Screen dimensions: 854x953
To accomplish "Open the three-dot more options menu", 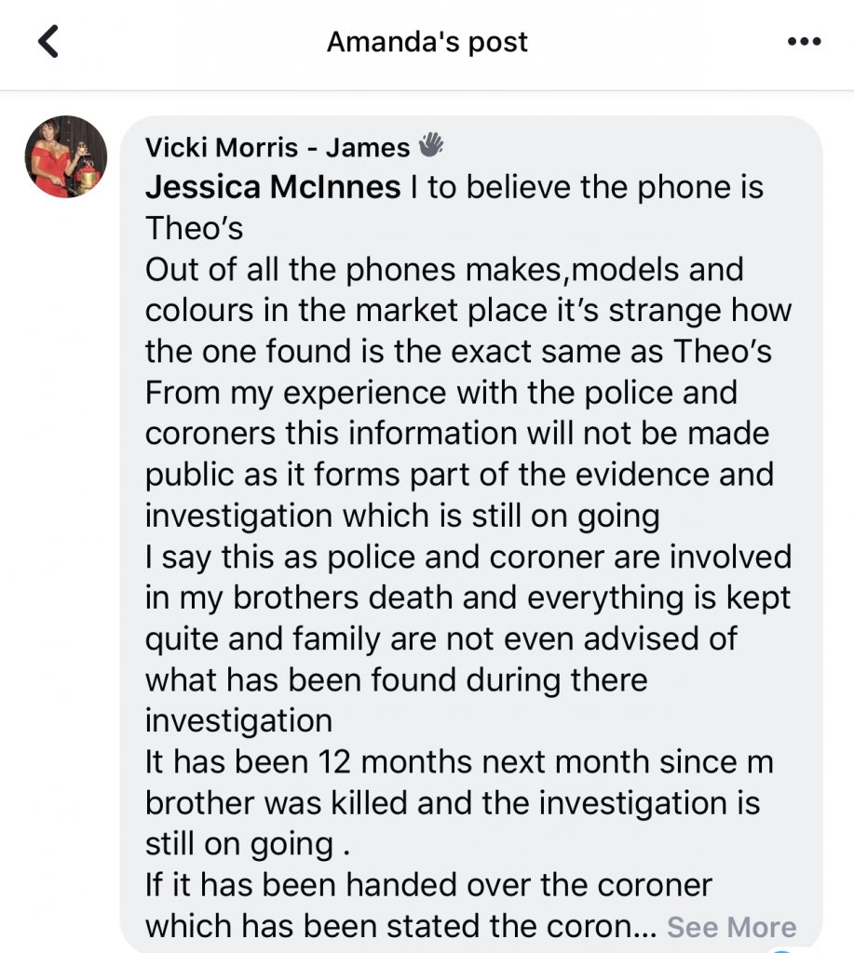I will point(803,42).
